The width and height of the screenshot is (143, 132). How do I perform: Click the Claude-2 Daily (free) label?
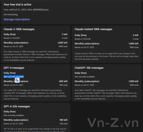click(10, 34)
